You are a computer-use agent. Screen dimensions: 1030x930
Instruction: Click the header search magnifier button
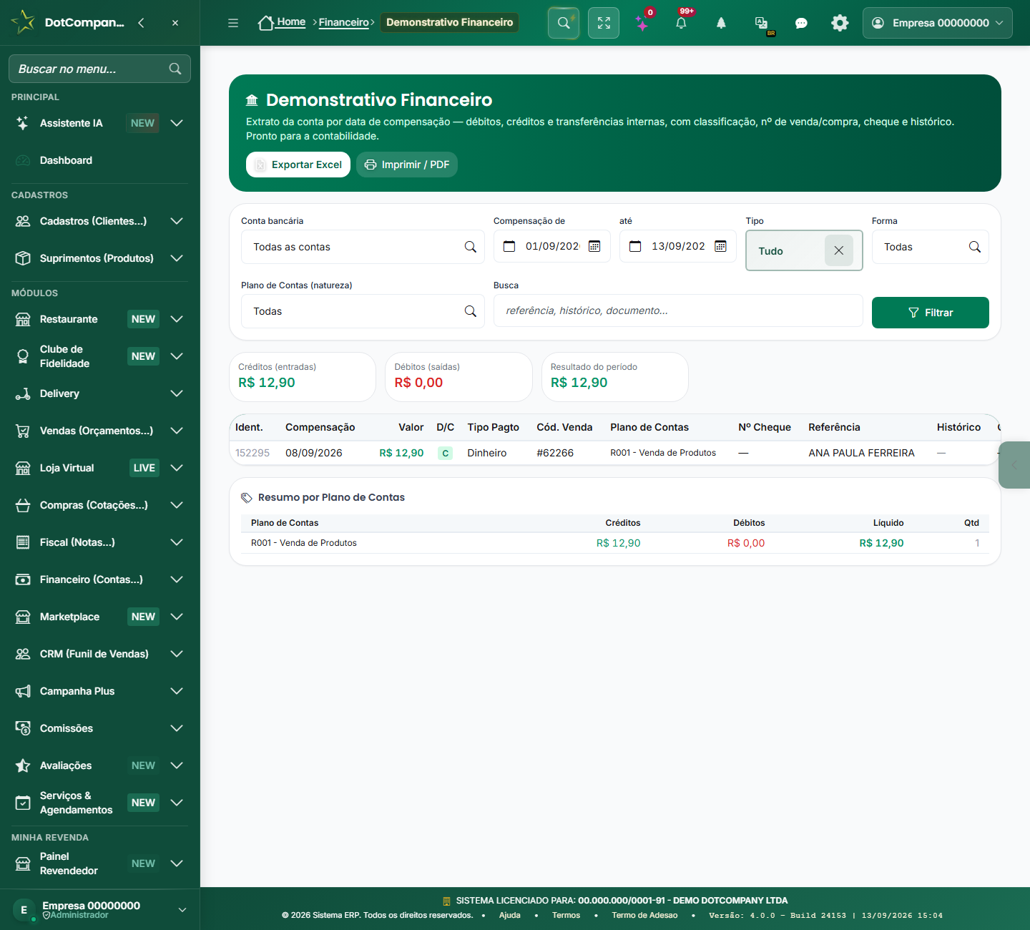(564, 23)
